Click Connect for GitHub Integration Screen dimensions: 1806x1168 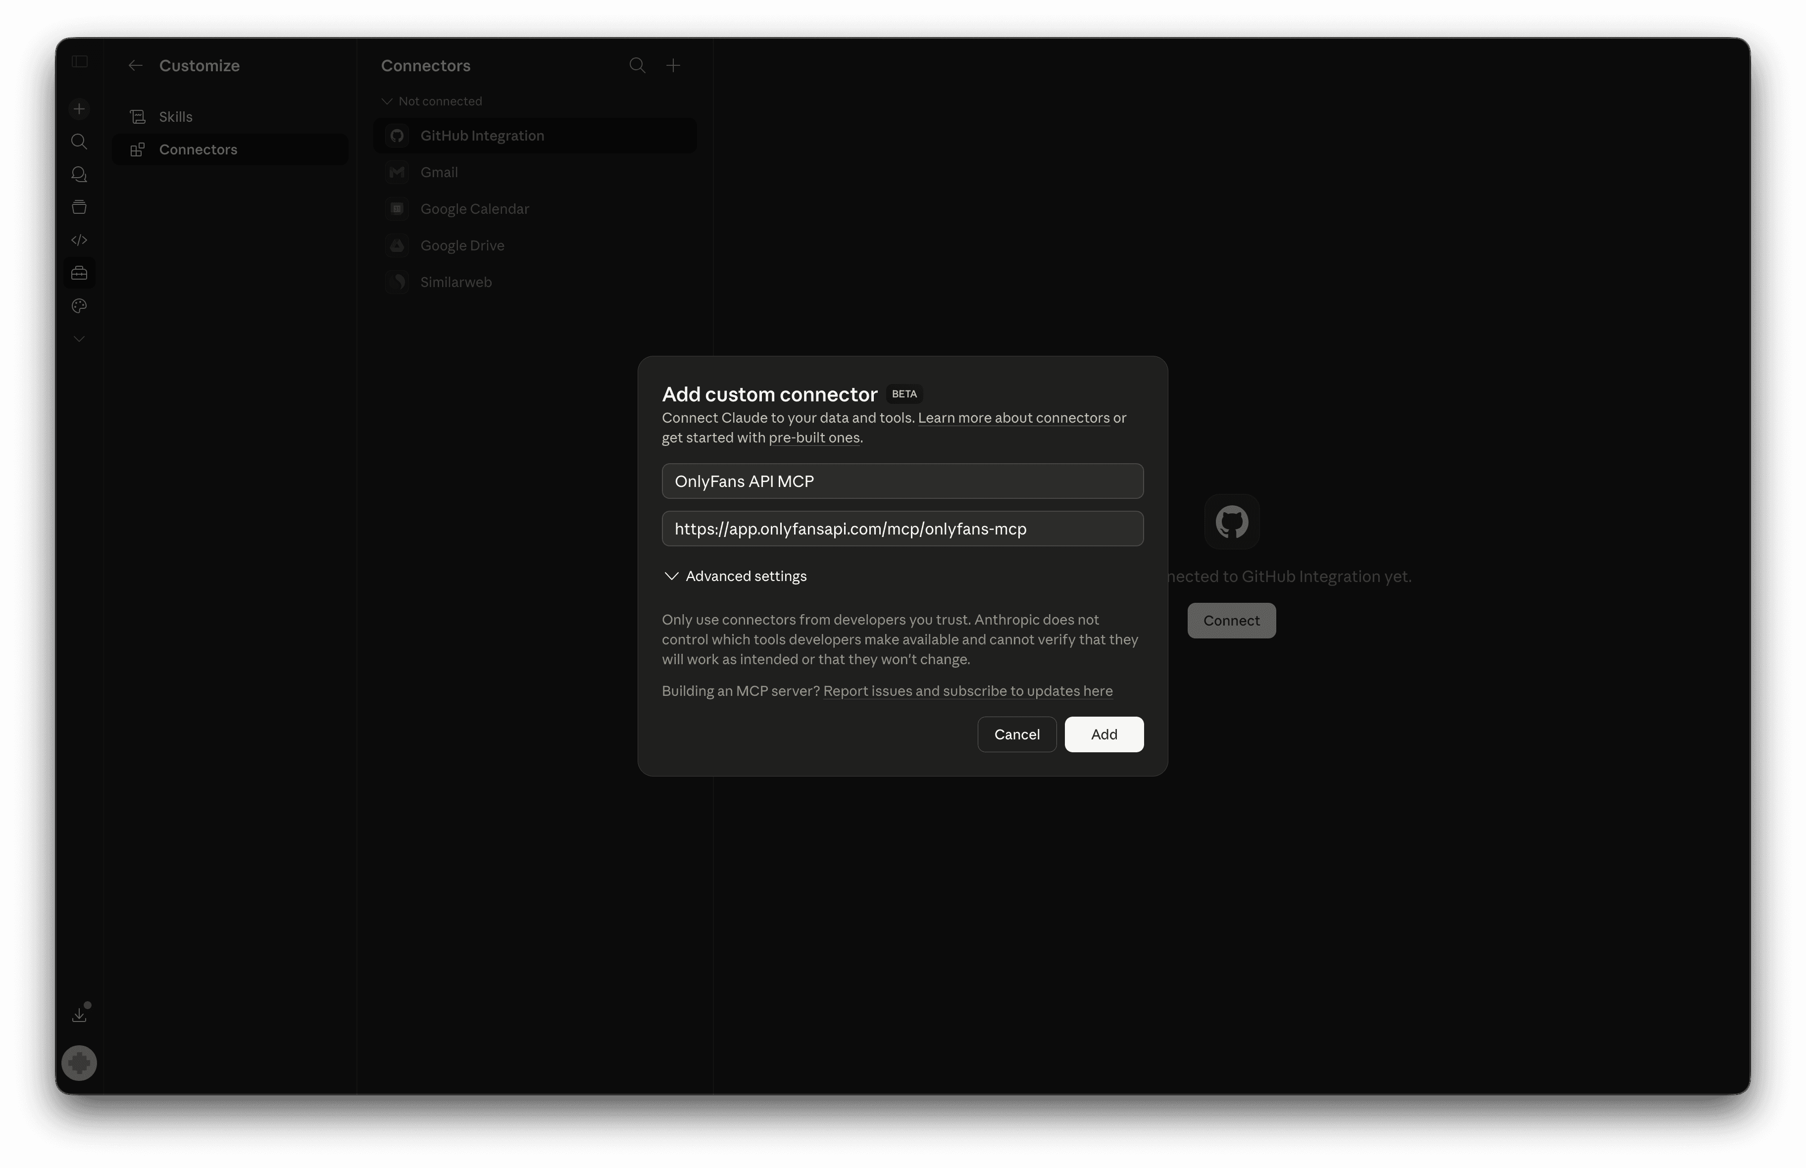pos(1231,621)
